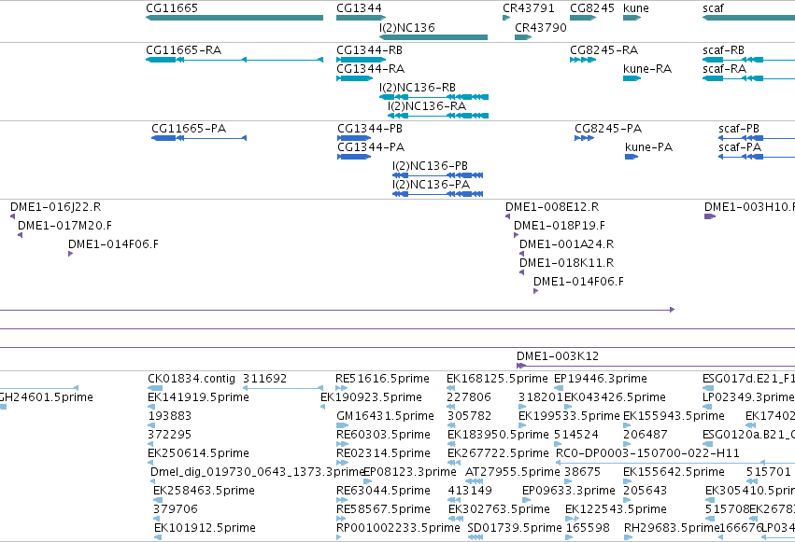Click BAC end DME1-001A24.R
795x542 pixels.
pos(566,244)
